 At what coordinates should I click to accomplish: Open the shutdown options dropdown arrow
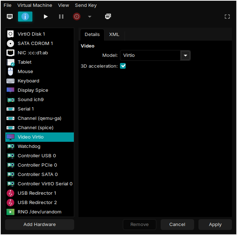click(90, 17)
